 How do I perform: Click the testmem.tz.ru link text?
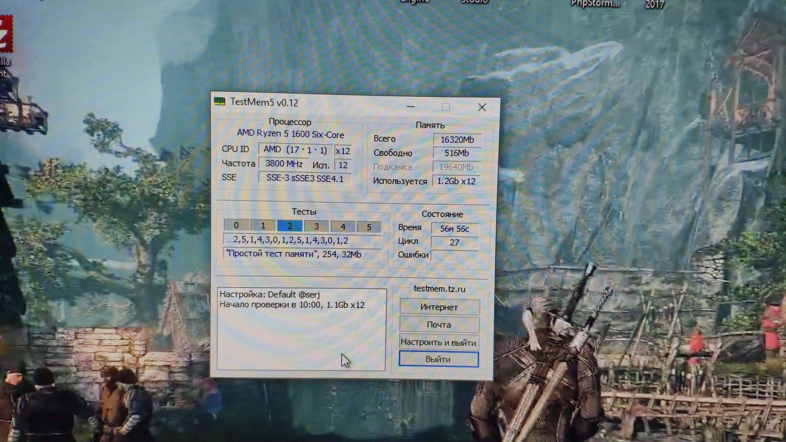(439, 289)
